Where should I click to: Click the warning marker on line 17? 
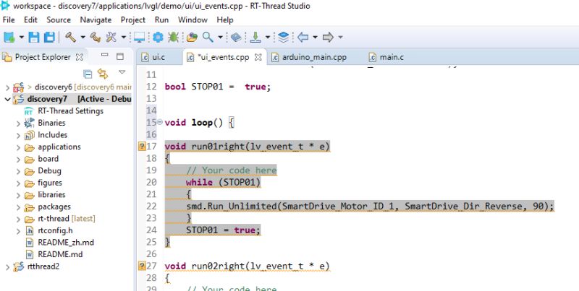coord(142,147)
